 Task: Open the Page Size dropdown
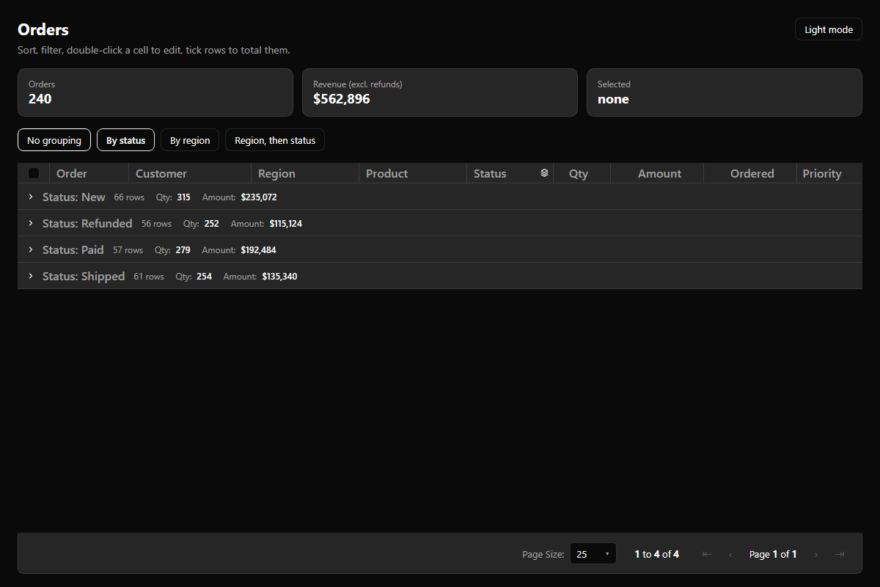coord(593,554)
